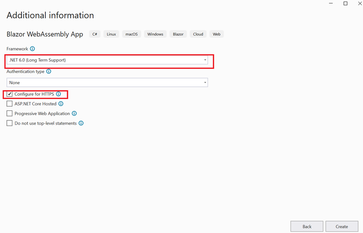Click the Web tag
The width and height of the screenshot is (363, 233).
coord(217,34)
